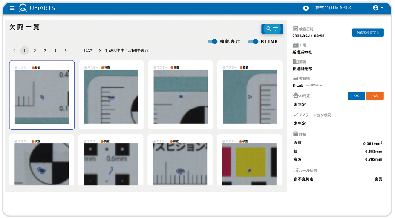
Task: Mark AI判定 as OK
Action: click(356, 96)
